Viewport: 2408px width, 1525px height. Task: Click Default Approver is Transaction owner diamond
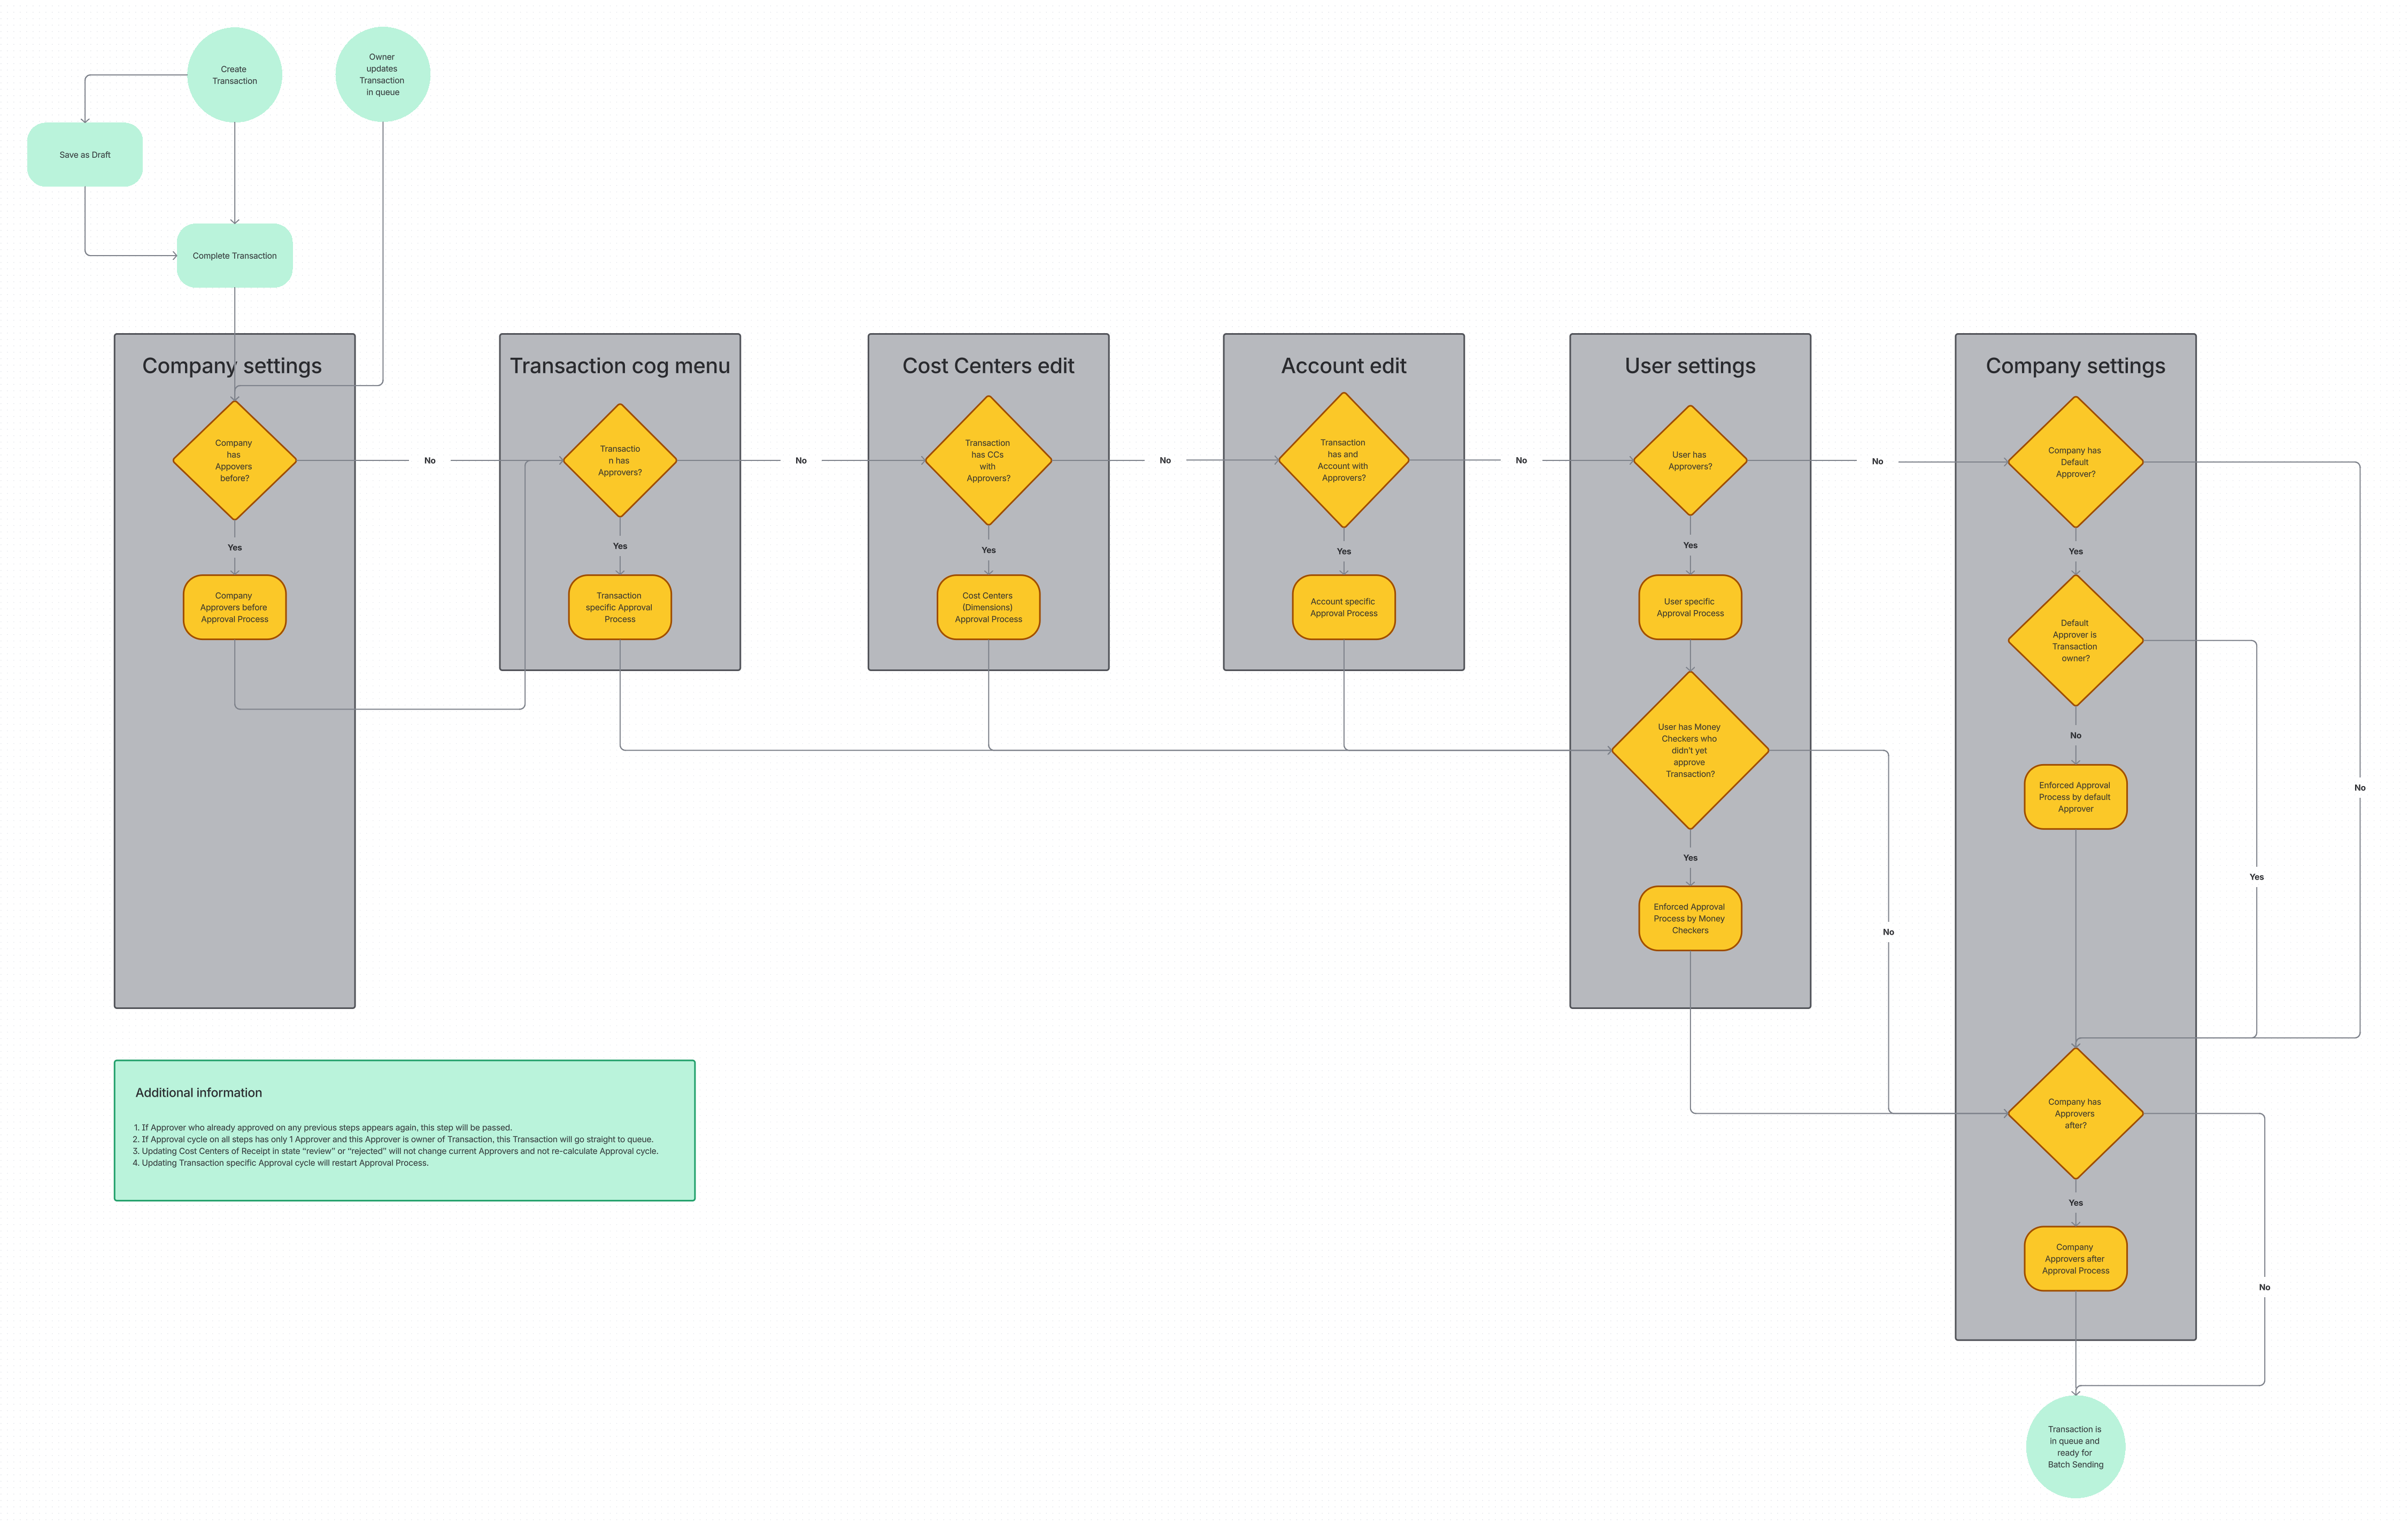click(2075, 640)
